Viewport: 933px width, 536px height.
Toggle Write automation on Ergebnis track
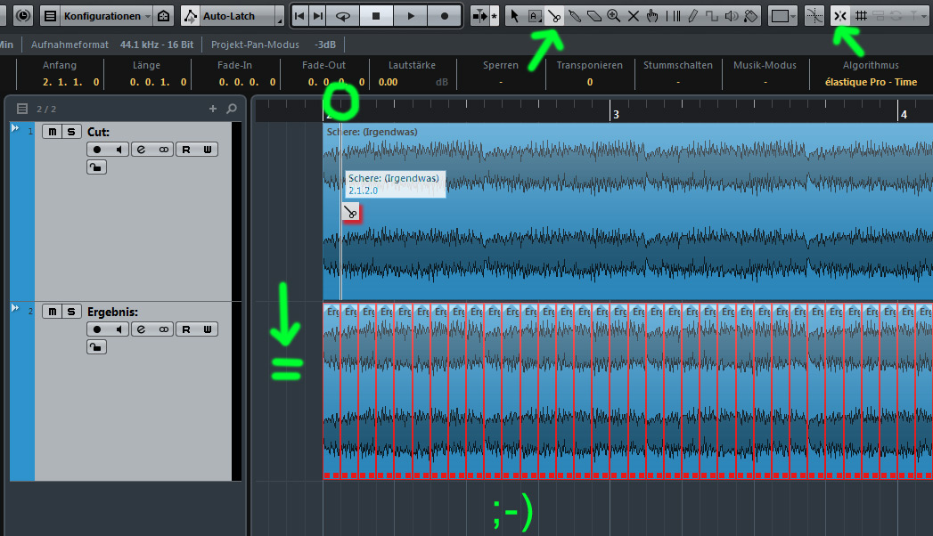coord(207,329)
